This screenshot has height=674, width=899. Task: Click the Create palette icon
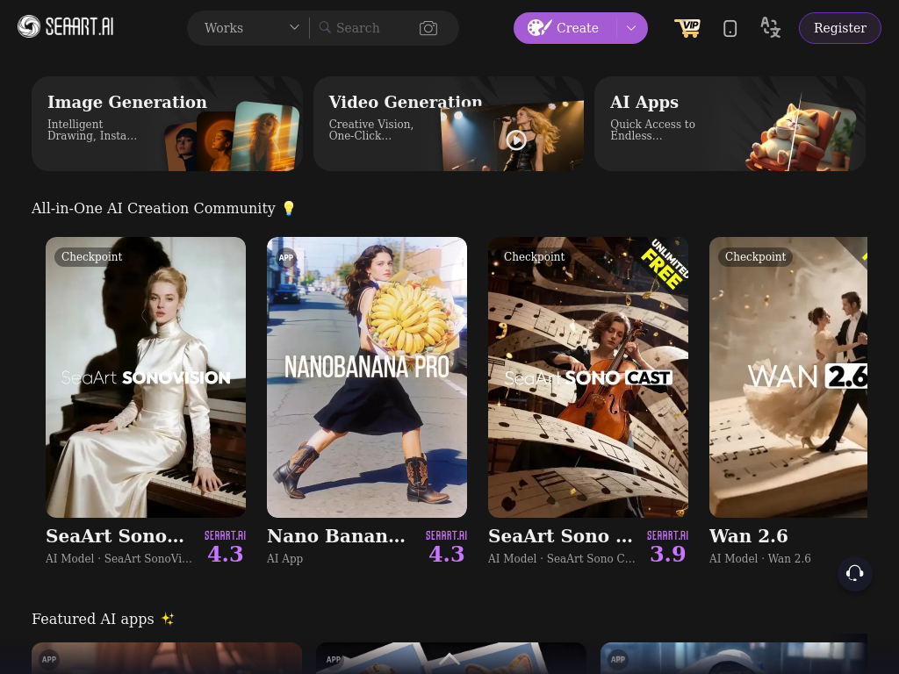pos(538,28)
